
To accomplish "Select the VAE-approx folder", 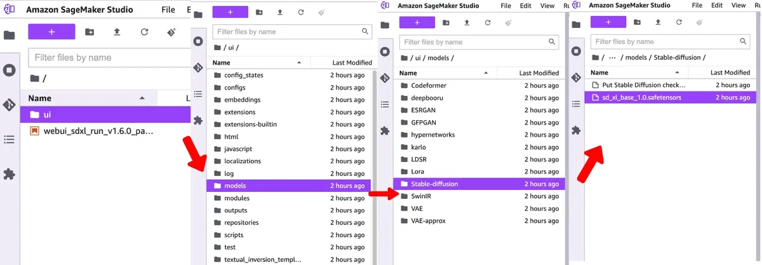I will point(479,221).
